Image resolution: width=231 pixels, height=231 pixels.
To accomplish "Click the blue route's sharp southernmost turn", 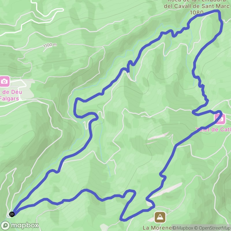I will (122, 219).
